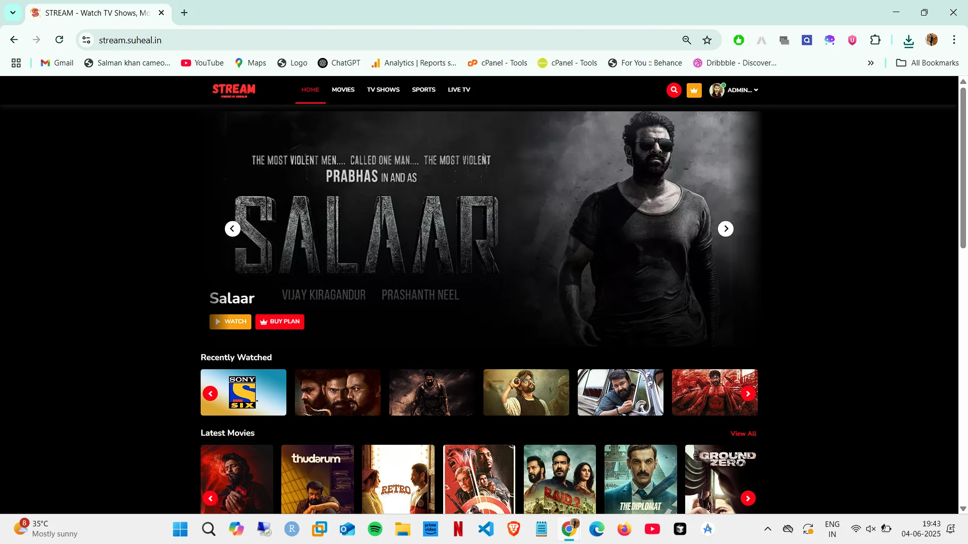Open the sunglasses hero recently watched thumbnail
Screen dimensions: 968x544
click(x=526, y=392)
